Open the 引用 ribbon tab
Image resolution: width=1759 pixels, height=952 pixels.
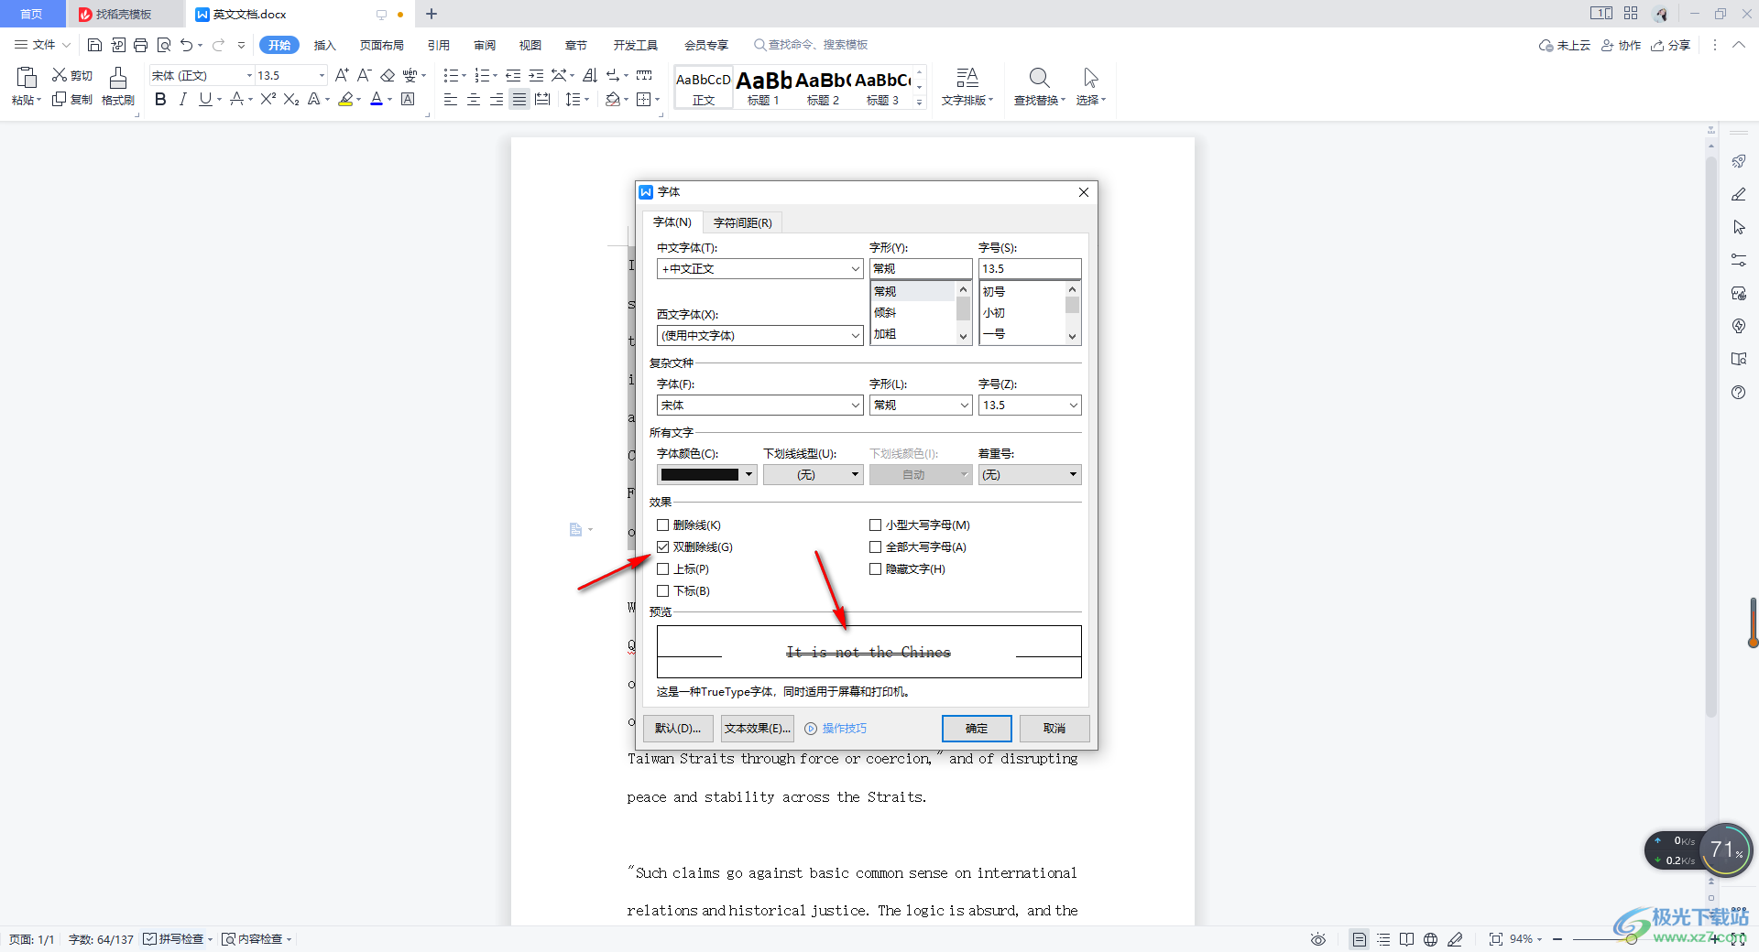pyautogui.click(x=439, y=45)
